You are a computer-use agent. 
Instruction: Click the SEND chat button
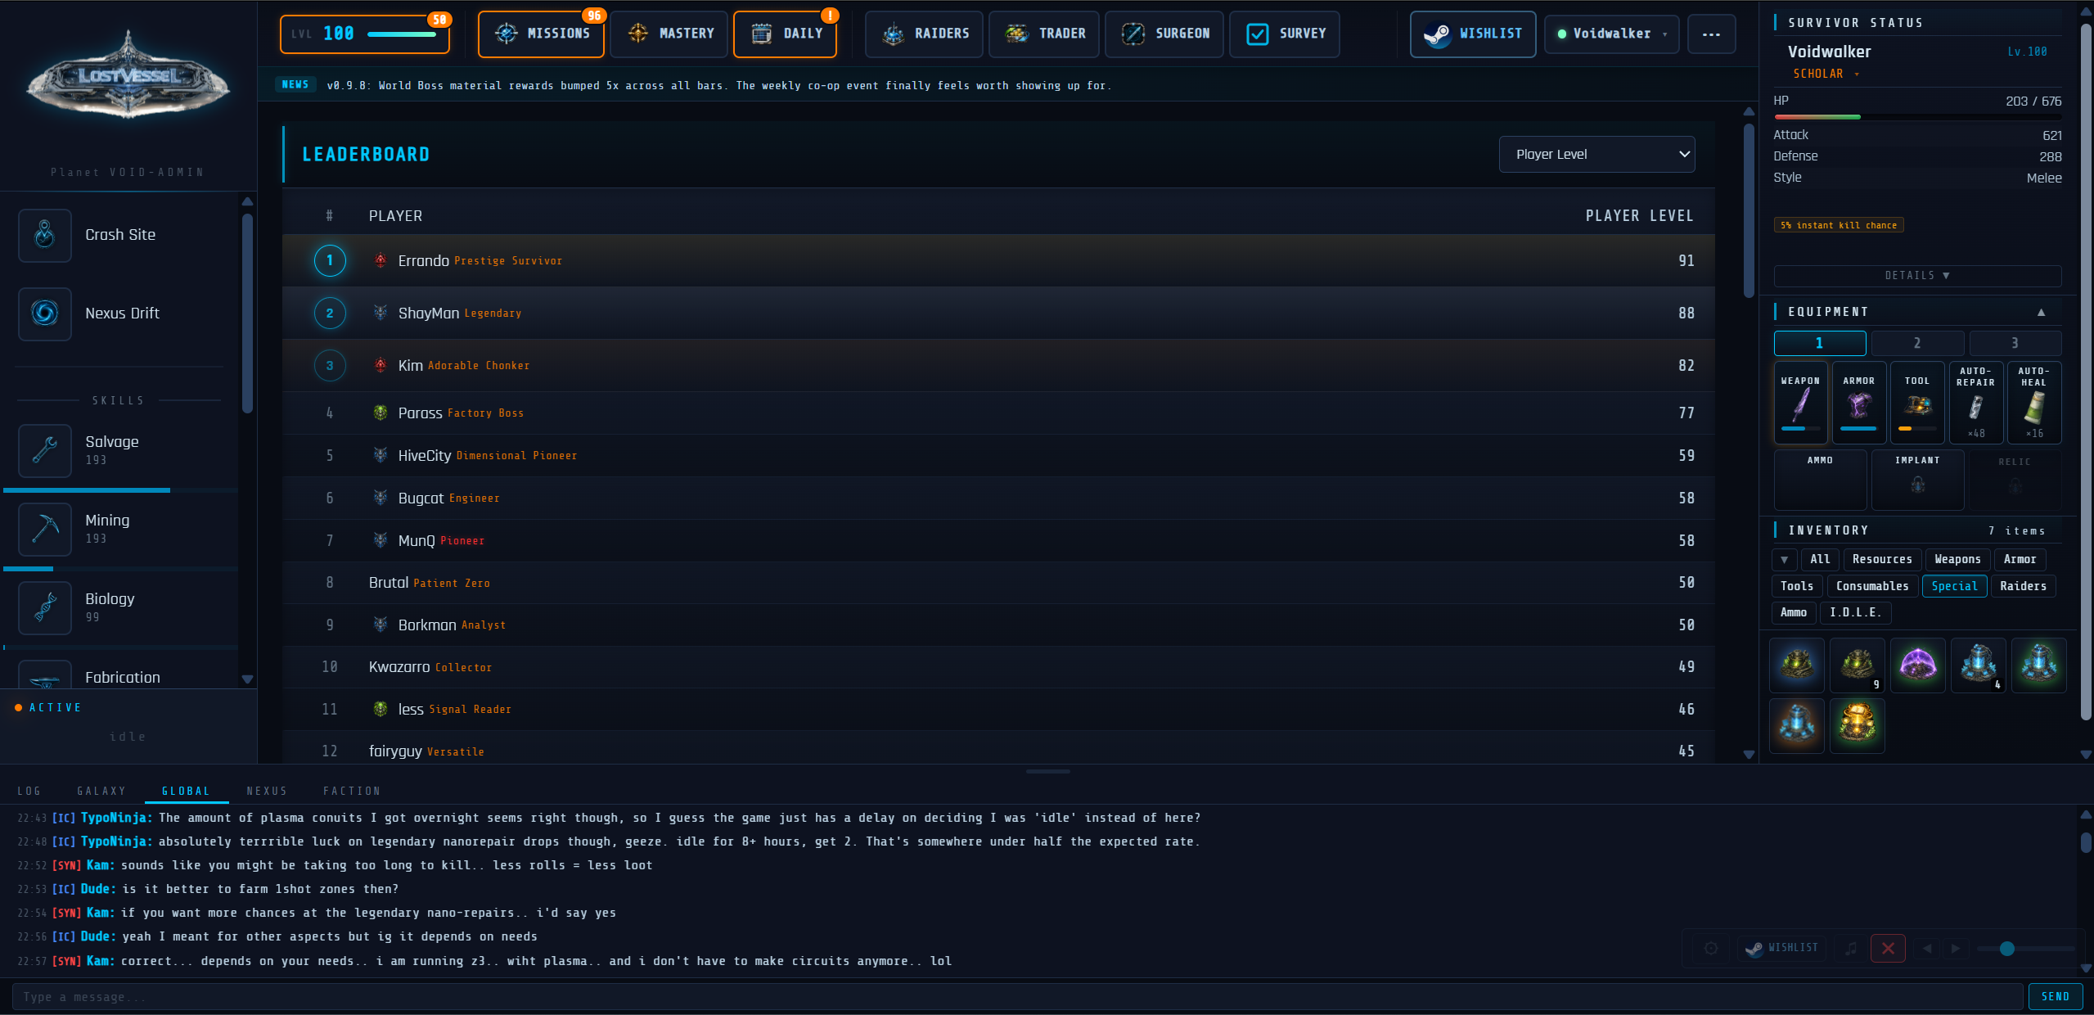click(2055, 997)
